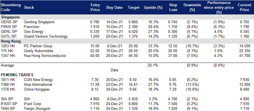The image size is (254, 111).
Task: Select the Genting Singapore stock name
Action: point(39,22)
